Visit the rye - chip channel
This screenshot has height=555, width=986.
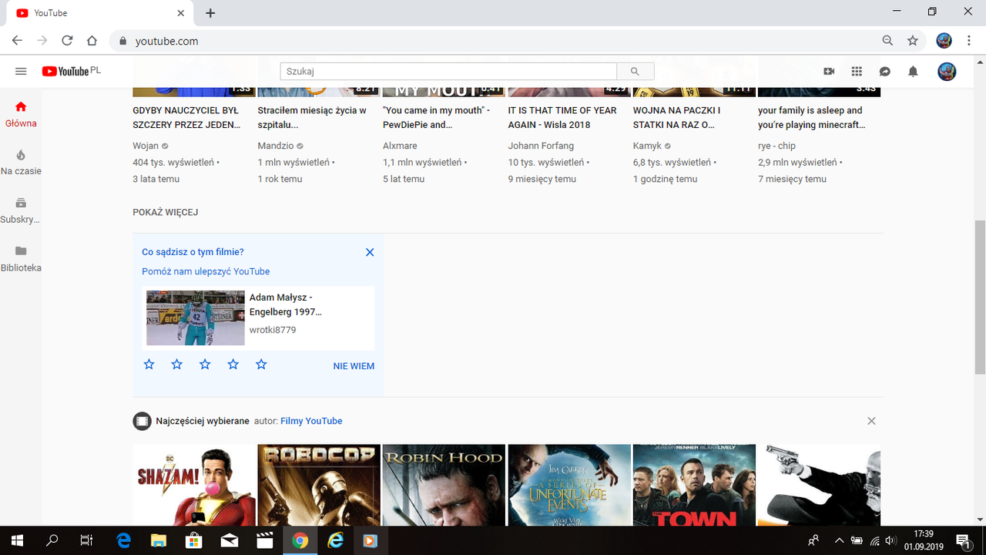[x=776, y=146]
